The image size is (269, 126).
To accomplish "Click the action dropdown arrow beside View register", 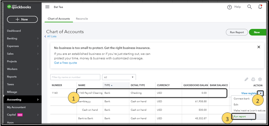I will pyautogui.click(x=261, y=93).
